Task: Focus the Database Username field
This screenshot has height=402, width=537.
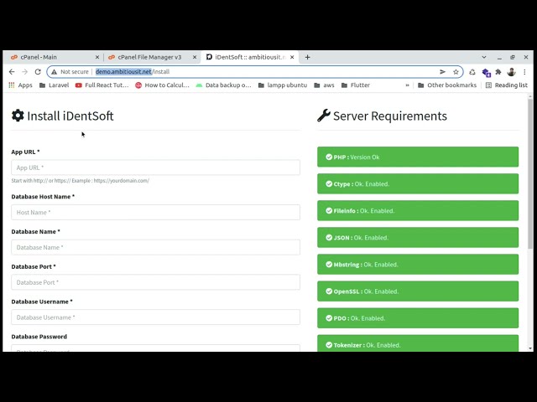Action: 155,317
